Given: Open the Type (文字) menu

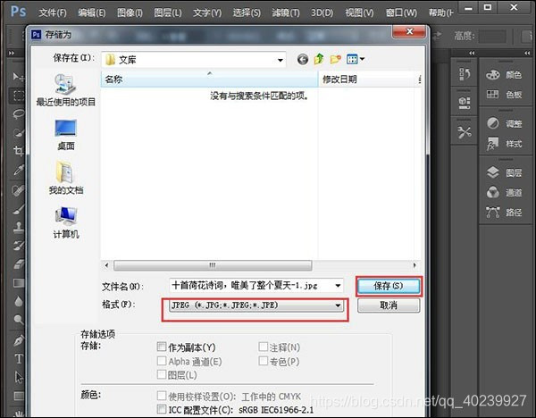Looking at the screenshot, I should [x=207, y=13].
